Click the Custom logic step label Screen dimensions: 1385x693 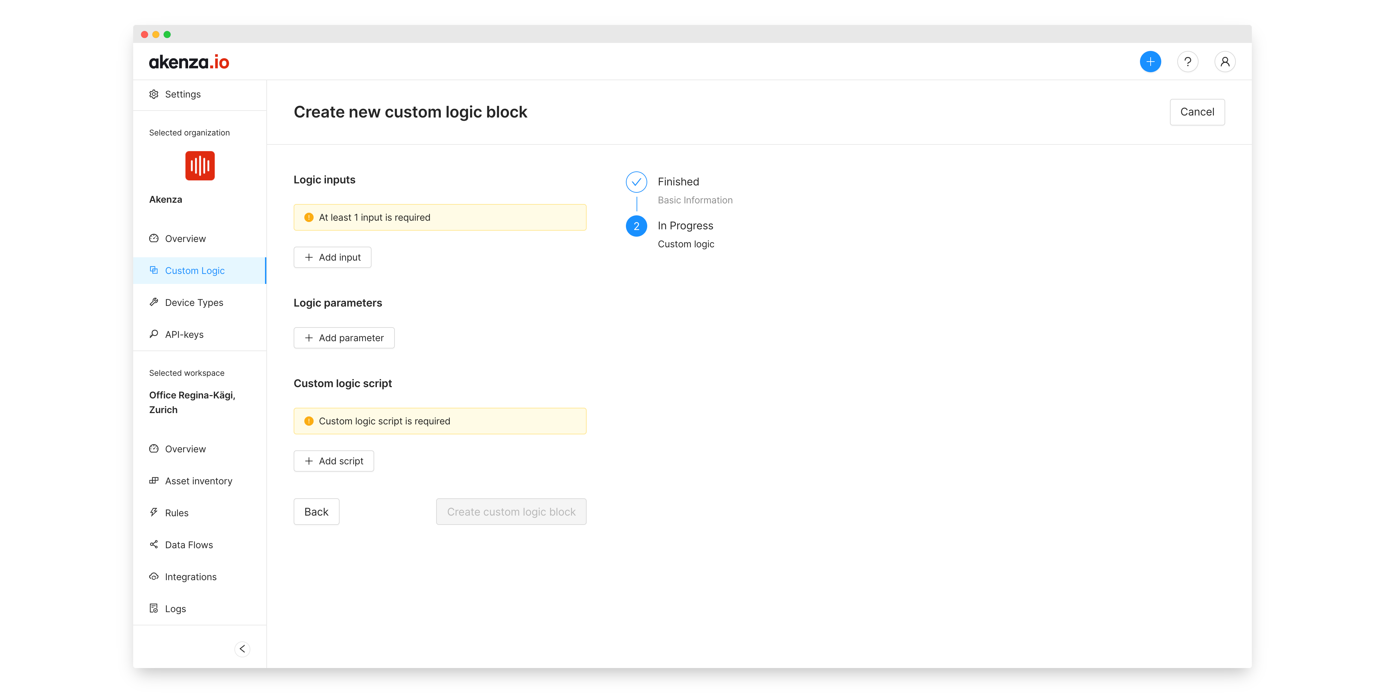point(686,244)
